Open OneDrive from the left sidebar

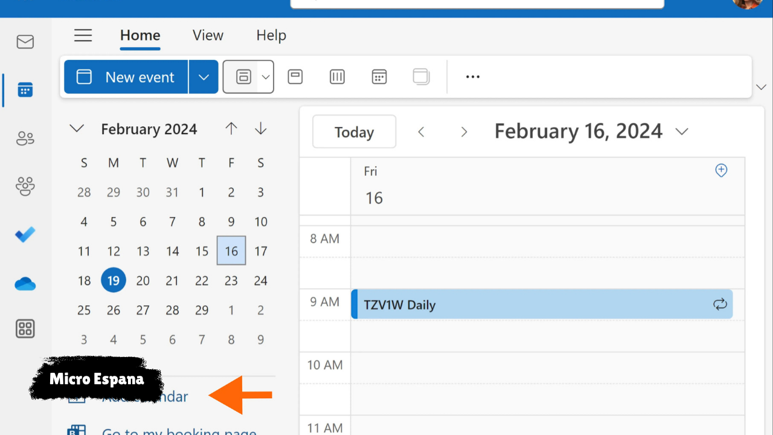25,283
